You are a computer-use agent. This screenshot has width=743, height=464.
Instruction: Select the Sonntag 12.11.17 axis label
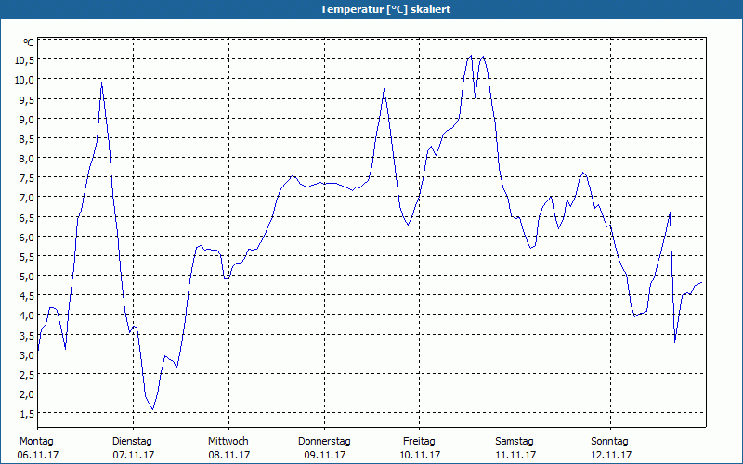[x=610, y=448]
